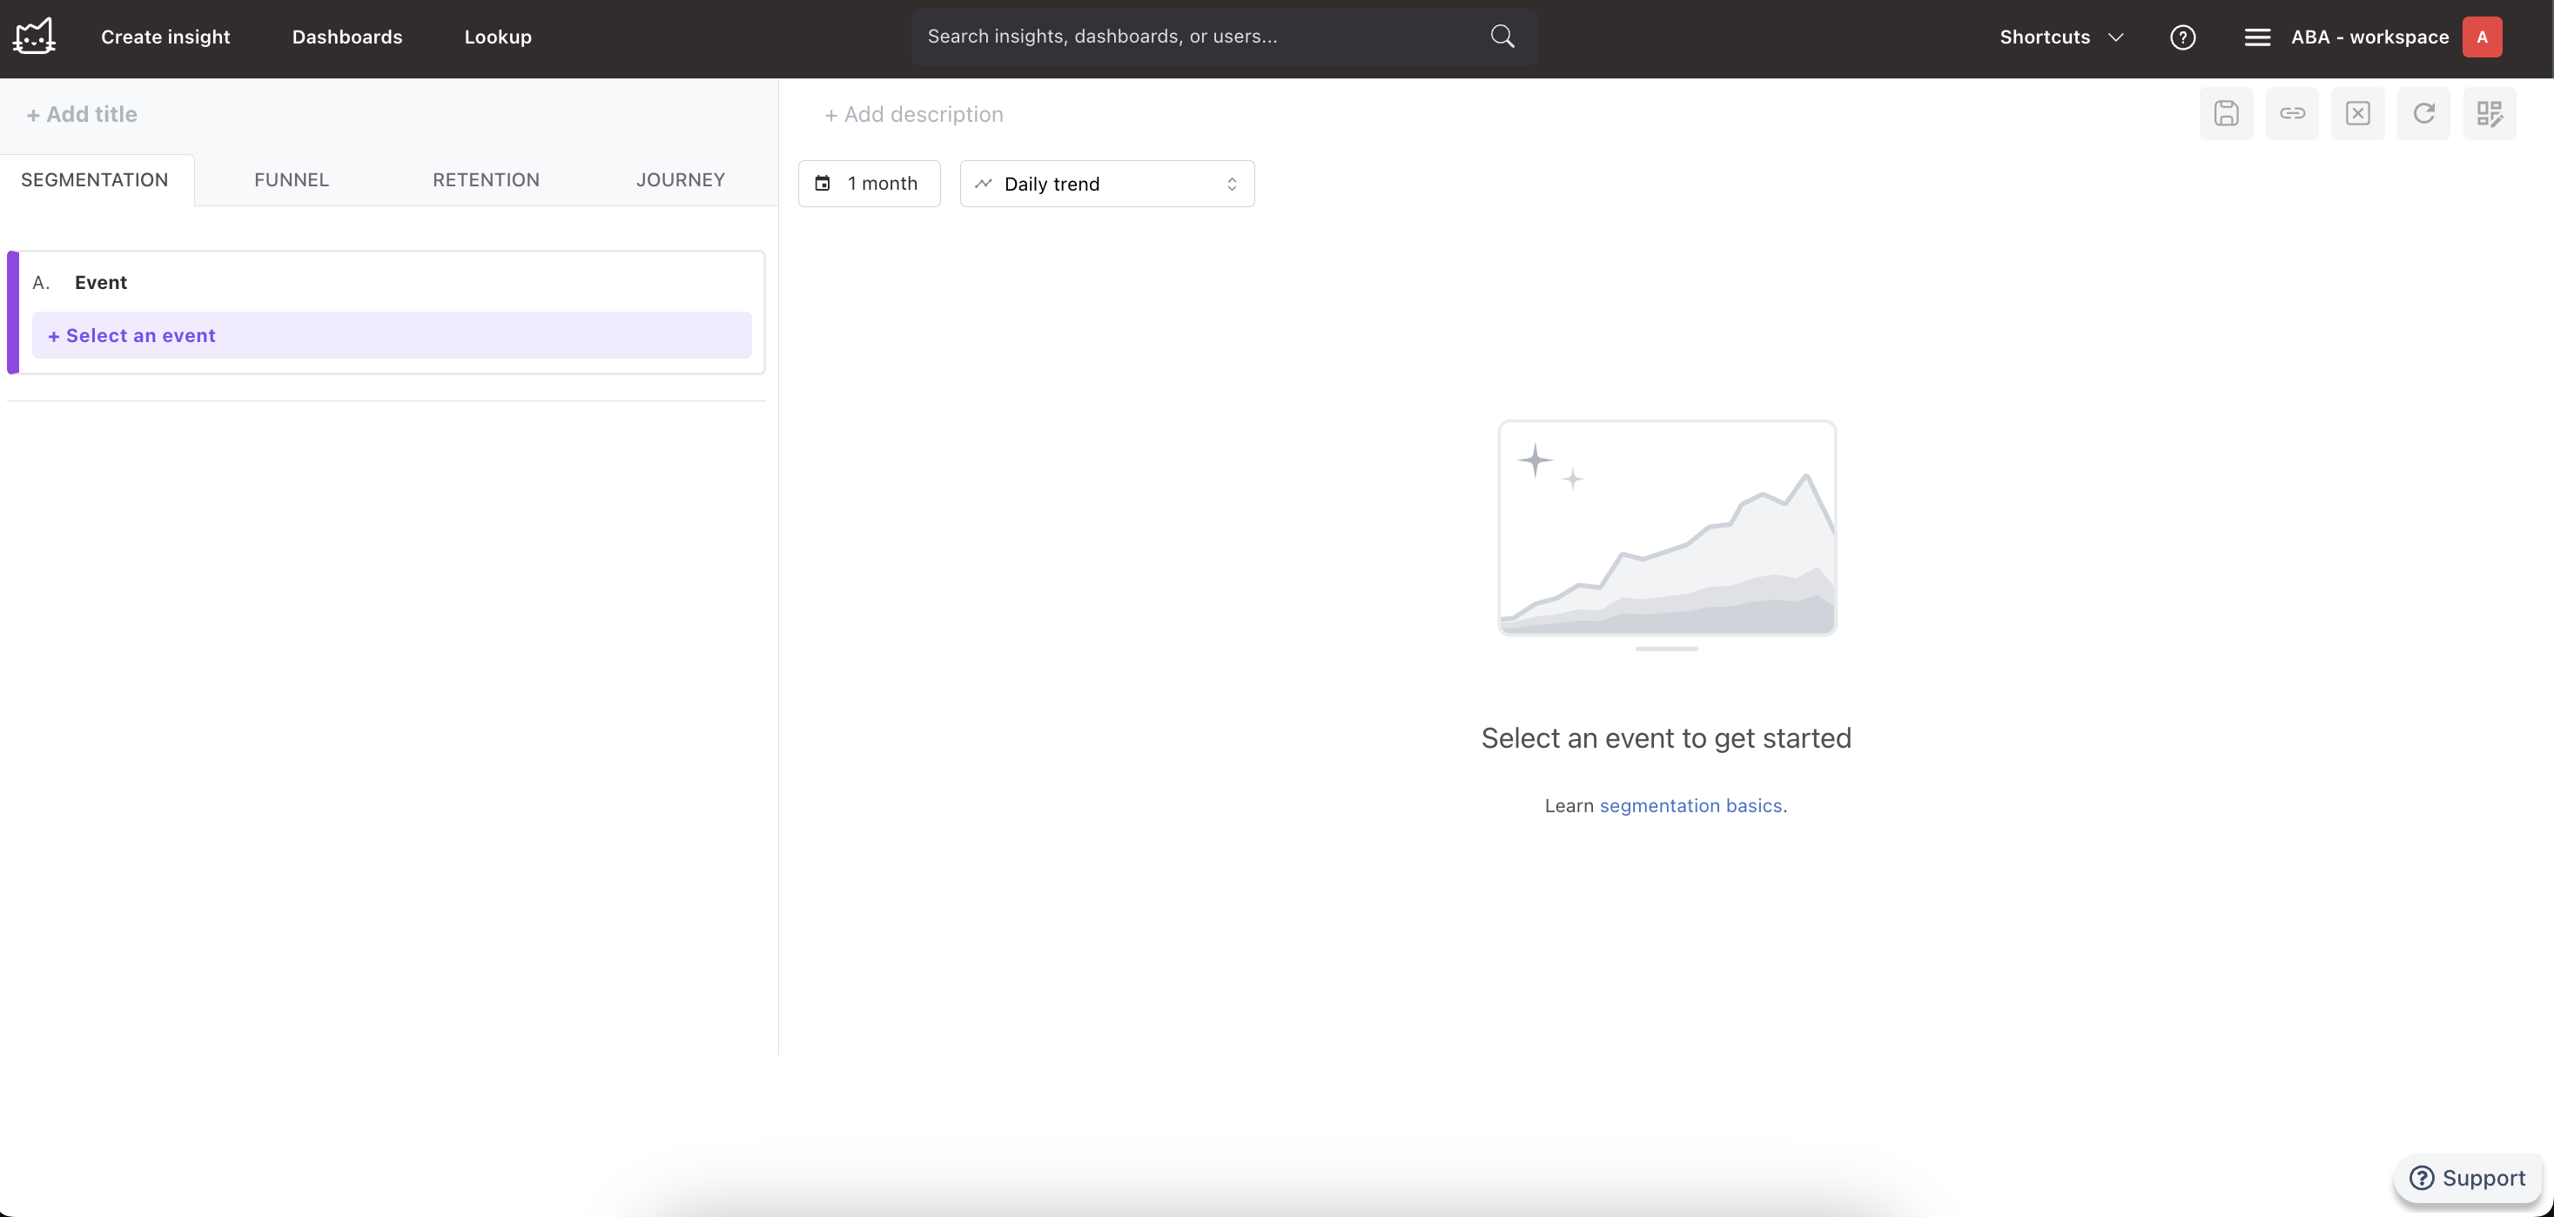Click the search magnifier icon

point(1502,37)
